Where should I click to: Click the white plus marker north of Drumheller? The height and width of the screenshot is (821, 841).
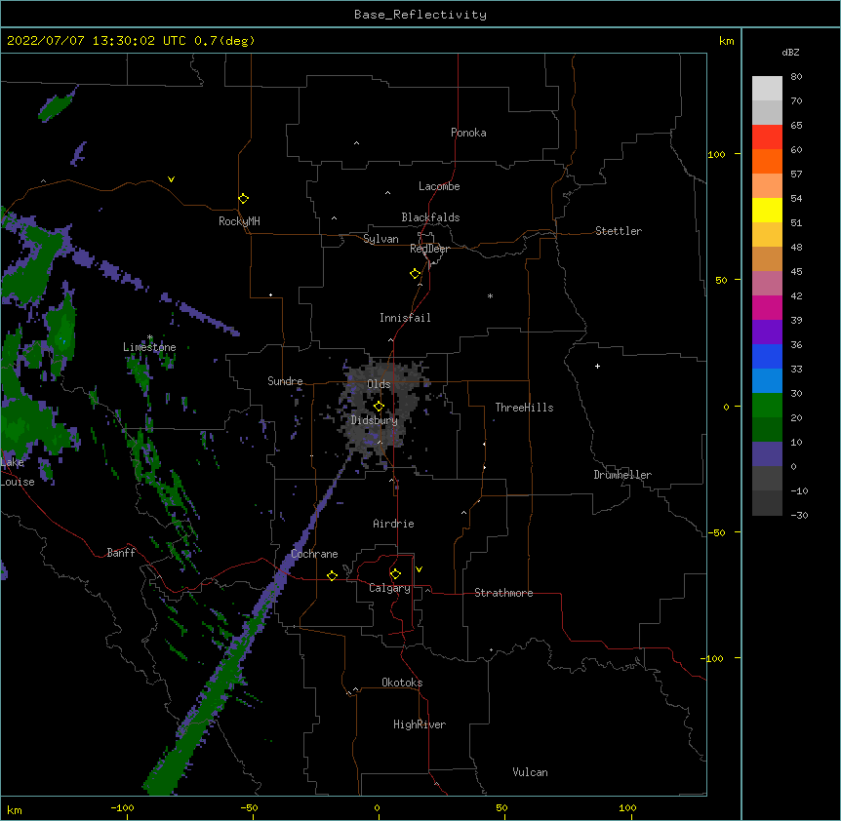pyautogui.click(x=597, y=366)
